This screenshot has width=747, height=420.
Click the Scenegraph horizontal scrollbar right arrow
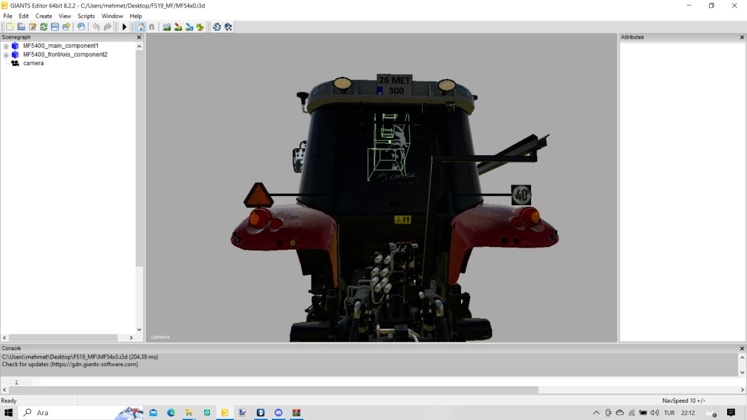(131, 338)
